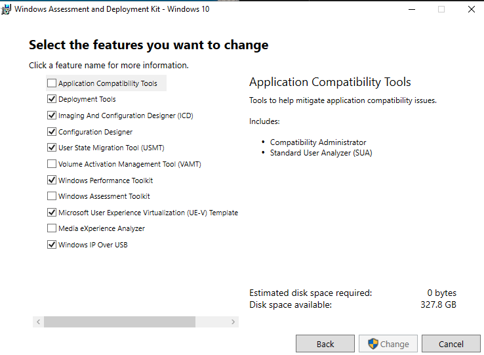Minimize the Windows ADK window
Viewport: 484px width, 355px height.
412,9
